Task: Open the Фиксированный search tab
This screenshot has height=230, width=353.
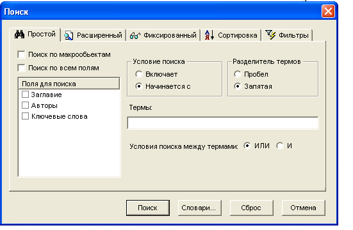Action: [x=170, y=35]
